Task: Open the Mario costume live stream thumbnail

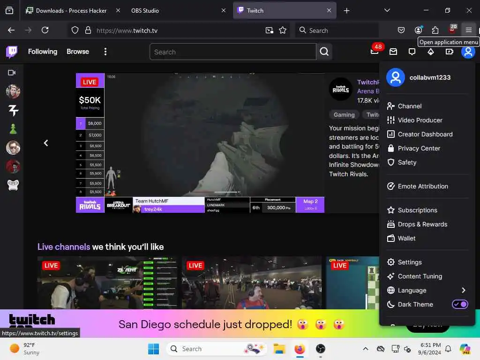Action: 252,283
